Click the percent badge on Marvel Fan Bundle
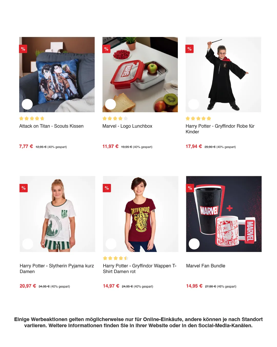Screen dimensions: 277x347 tap(190, 188)
